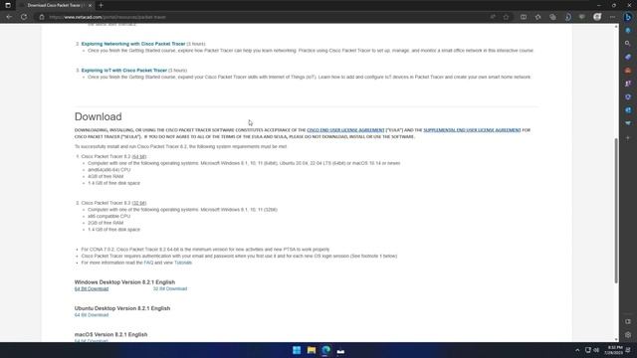Open Windows Start menu
The width and height of the screenshot is (637, 358).
[x=297, y=350]
